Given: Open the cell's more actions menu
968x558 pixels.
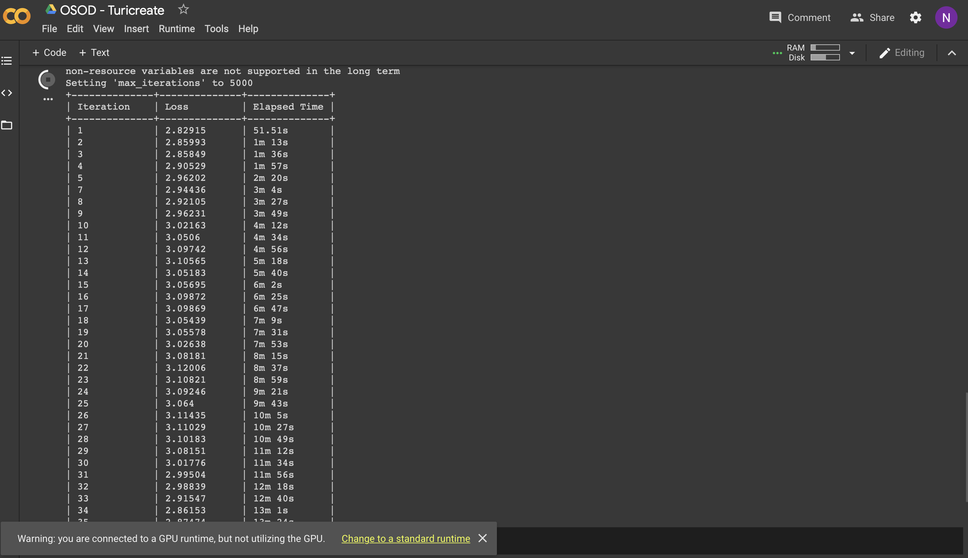Looking at the screenshot, I should [x=48, y=99].
